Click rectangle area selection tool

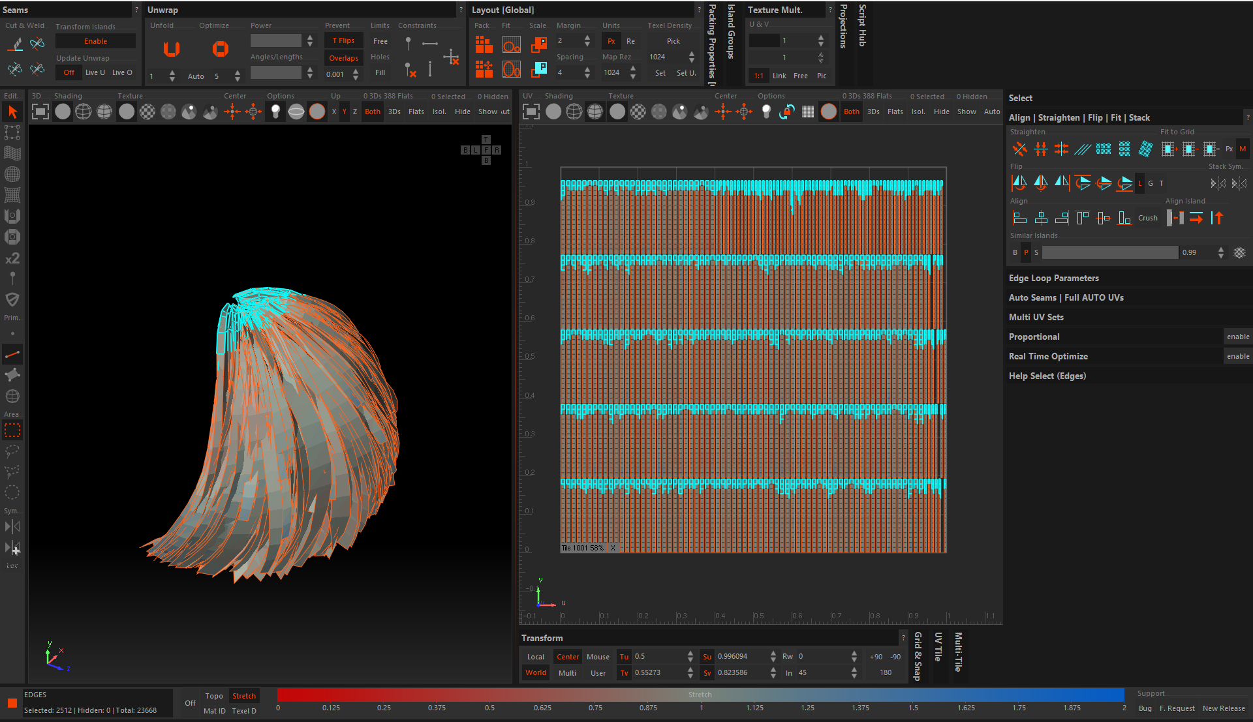[x=12, y=430]
